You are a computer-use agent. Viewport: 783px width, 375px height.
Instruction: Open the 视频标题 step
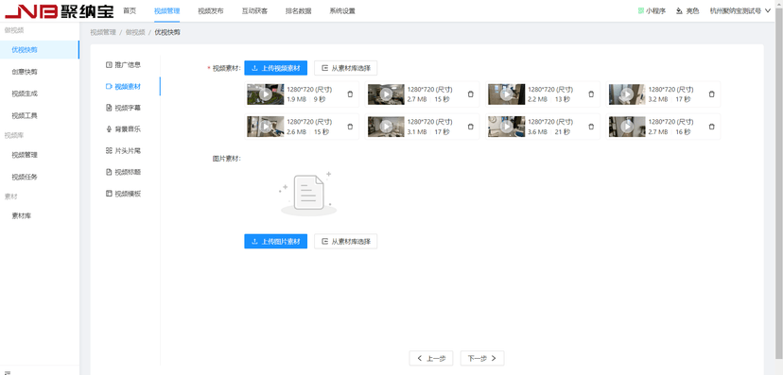(x=123, y=172)
